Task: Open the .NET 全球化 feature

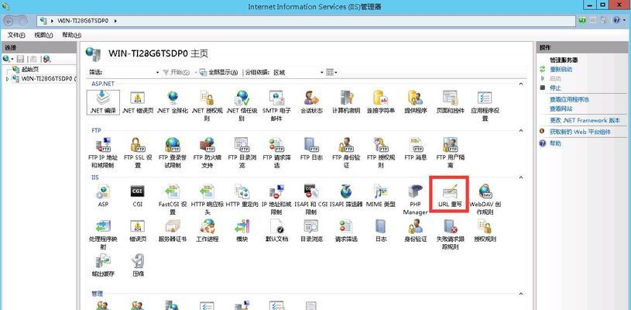Action: pyautogui.click(x=172, y=102)
